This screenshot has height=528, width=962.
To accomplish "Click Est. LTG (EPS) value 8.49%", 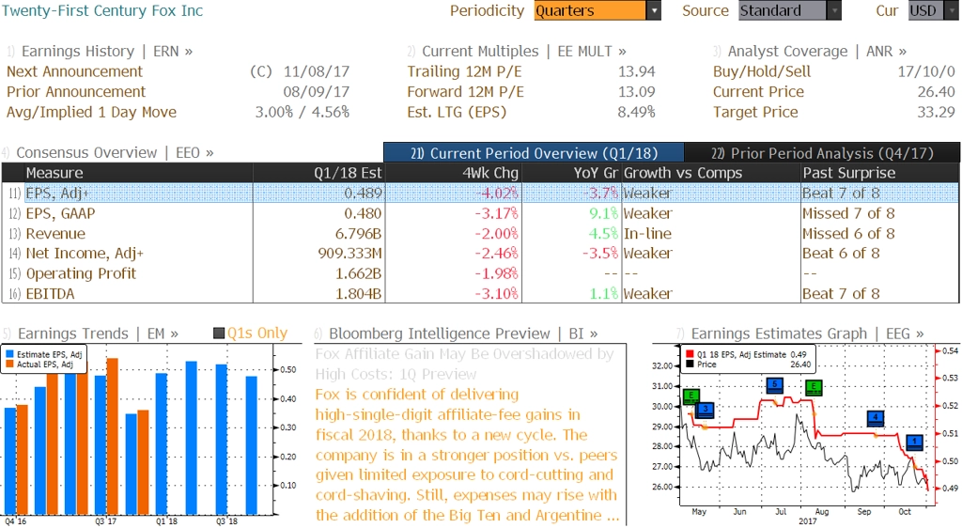I will [x=637, y=112].
